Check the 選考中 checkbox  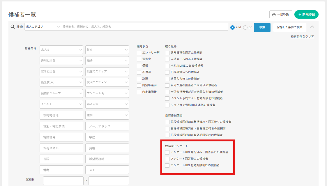click(x=139, y=59)
